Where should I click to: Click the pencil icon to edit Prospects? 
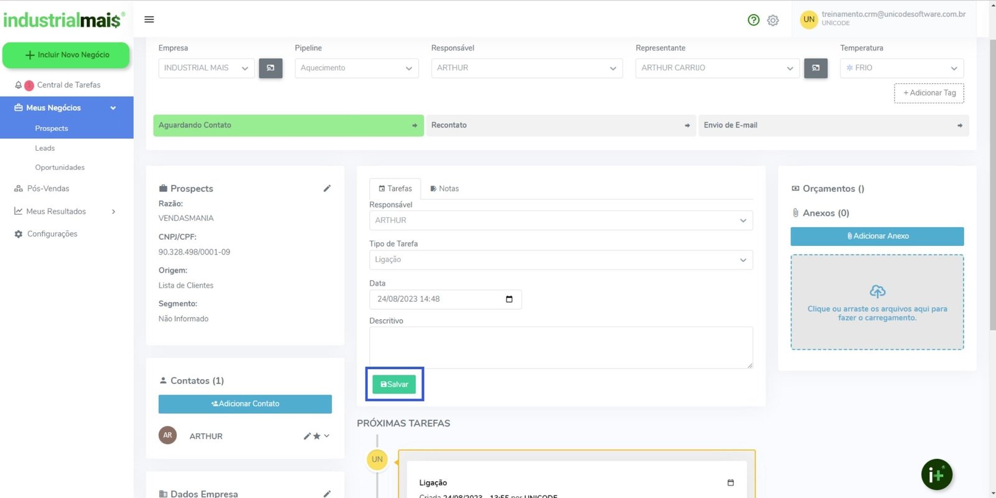327,189
